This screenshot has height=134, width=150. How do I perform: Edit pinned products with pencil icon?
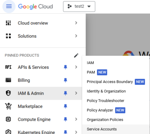point(76,55)
